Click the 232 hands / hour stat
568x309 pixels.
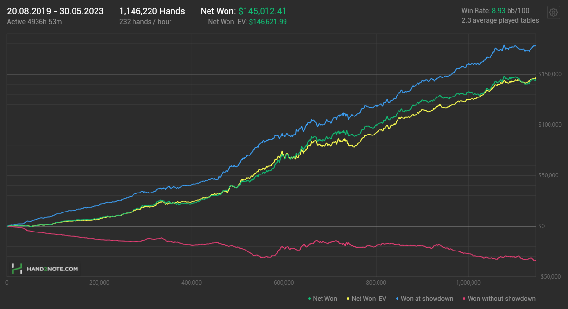click(x=145, y=21)
